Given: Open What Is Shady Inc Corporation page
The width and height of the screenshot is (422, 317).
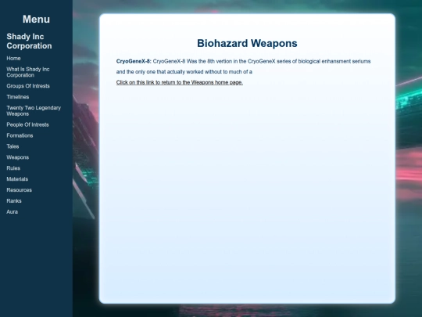Looking at the screenshot, I should (28, 72).
